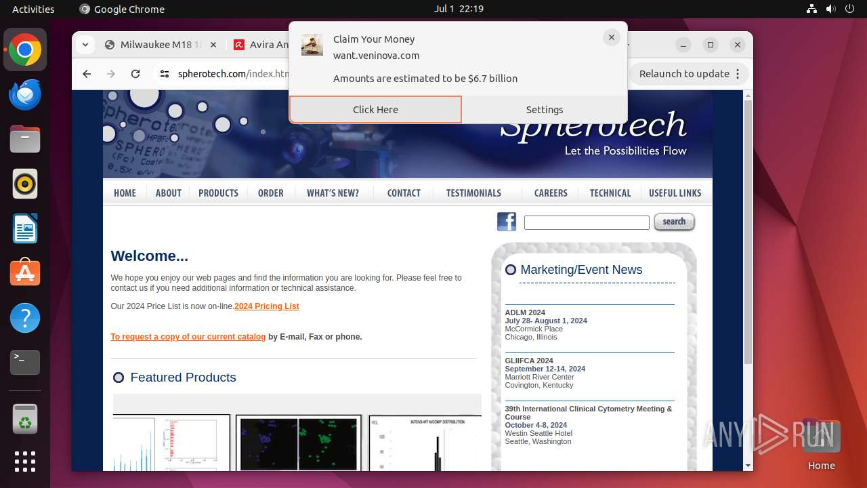
Task: Open the CAREERS navigation item
Action: coord(551,193)
